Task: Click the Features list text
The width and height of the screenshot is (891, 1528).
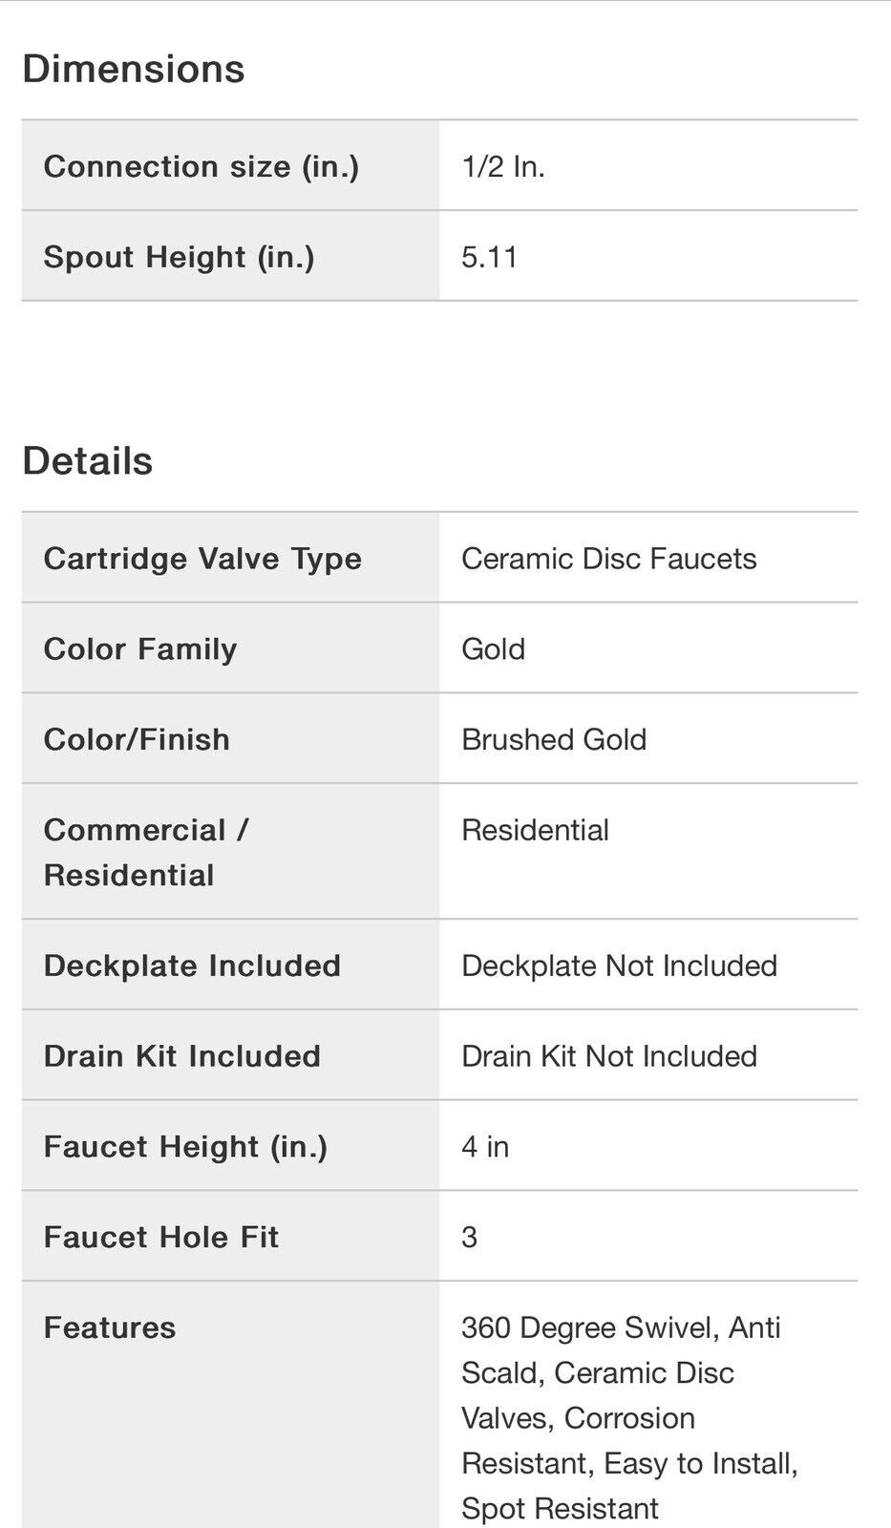Action: point(630,1418)
